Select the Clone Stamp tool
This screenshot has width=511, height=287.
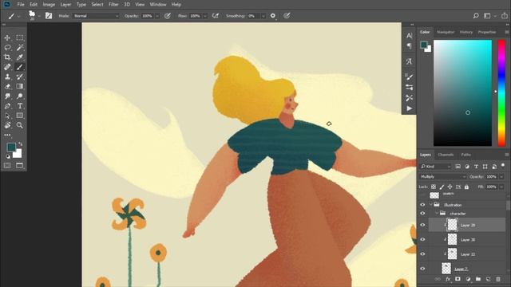pyautogui.click(x=7, y=77)
